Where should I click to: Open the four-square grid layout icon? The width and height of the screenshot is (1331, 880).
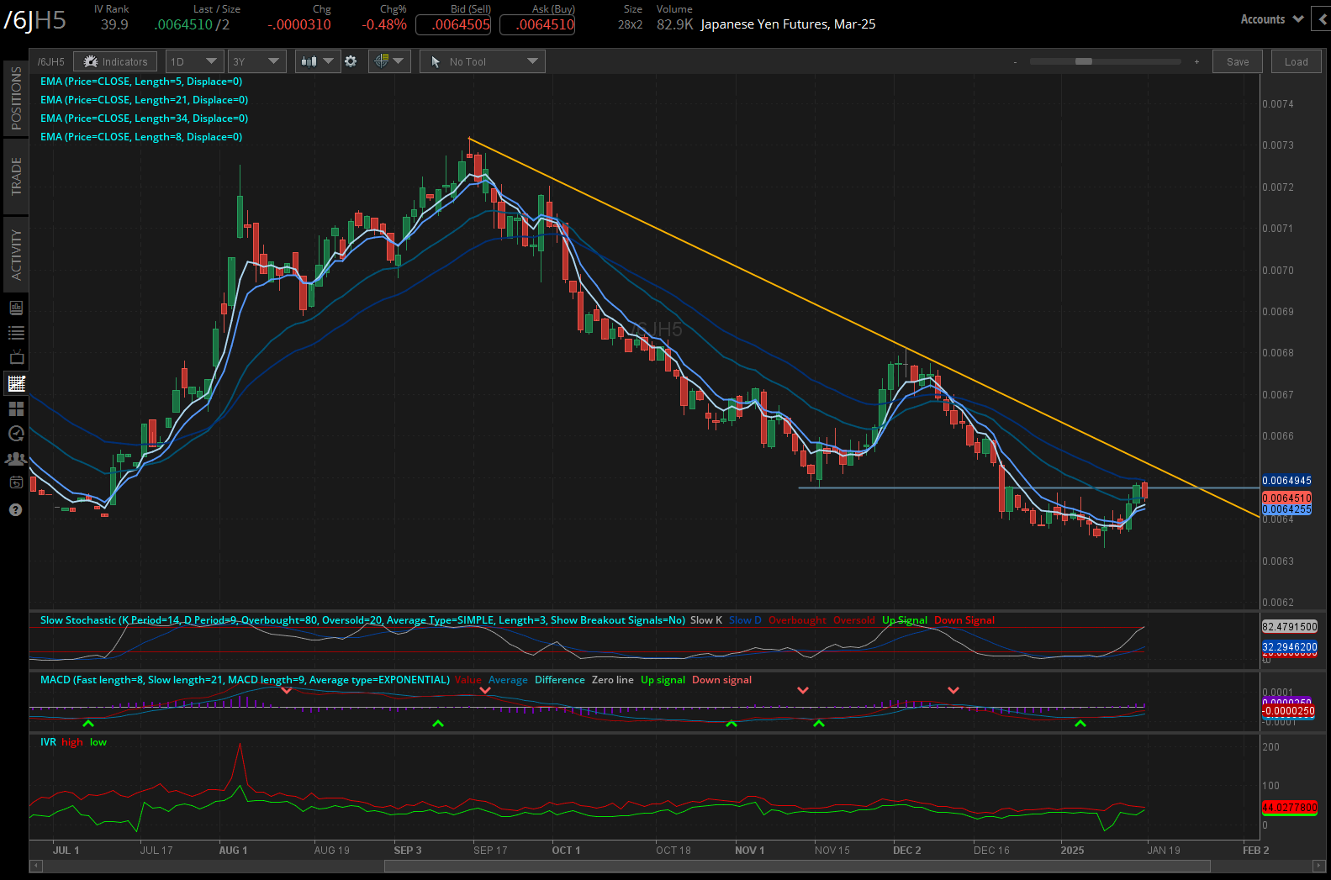tap(16, 409)
